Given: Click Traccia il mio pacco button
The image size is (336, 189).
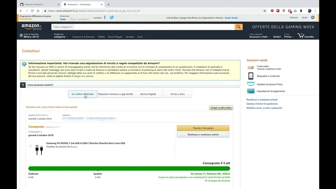Looking at the screenshot, I should tap(203, 128).
